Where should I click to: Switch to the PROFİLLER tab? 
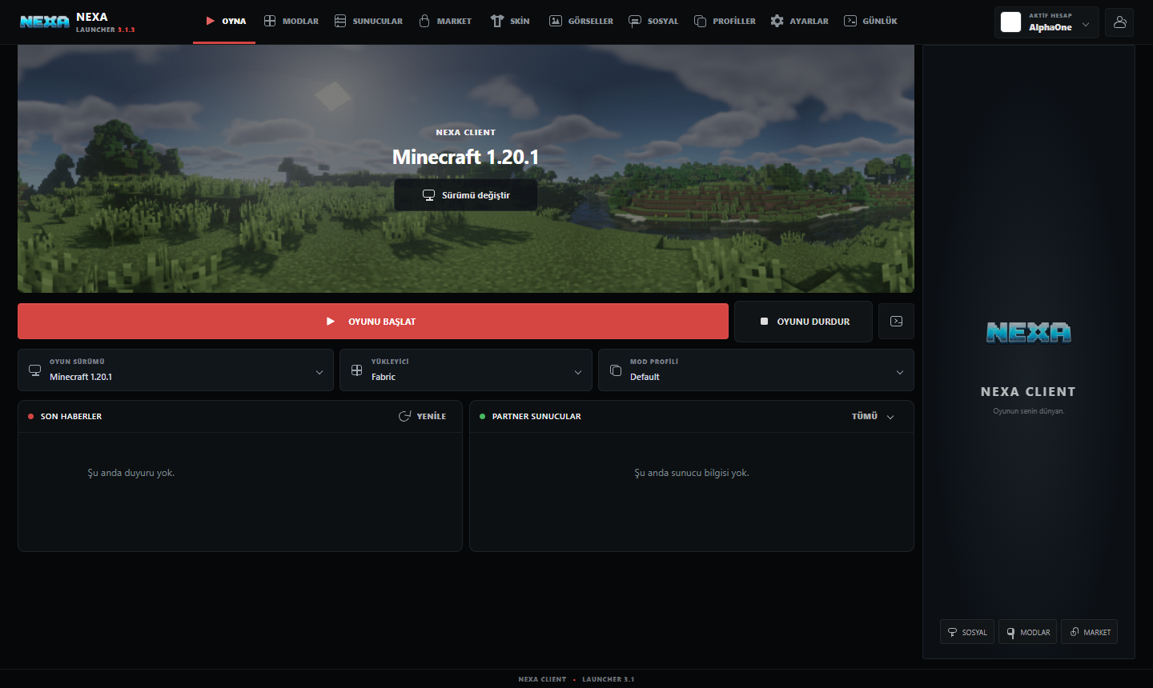point(725,22)
